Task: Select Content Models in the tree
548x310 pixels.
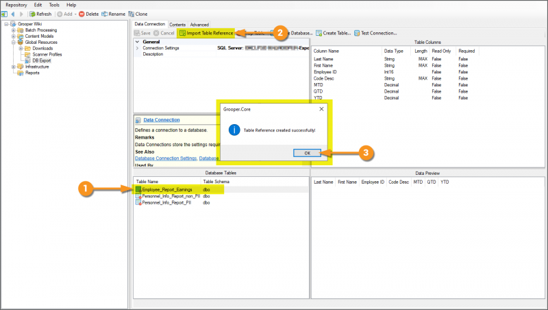Action: (x=39, y=36)
